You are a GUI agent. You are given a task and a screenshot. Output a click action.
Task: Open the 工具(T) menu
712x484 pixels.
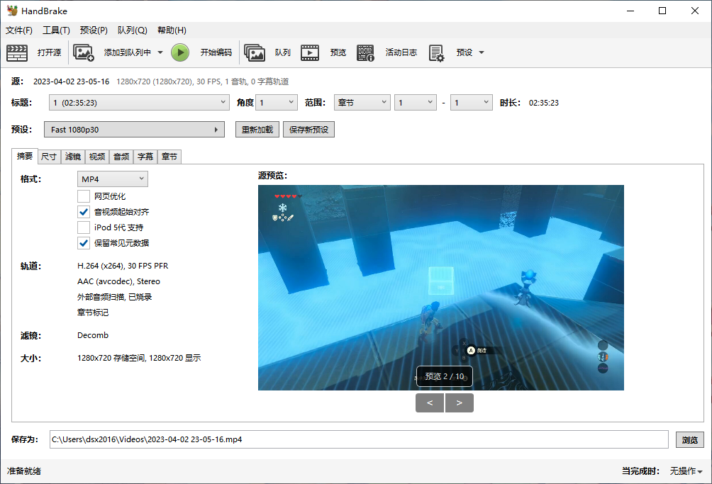[x=56, y=30]
